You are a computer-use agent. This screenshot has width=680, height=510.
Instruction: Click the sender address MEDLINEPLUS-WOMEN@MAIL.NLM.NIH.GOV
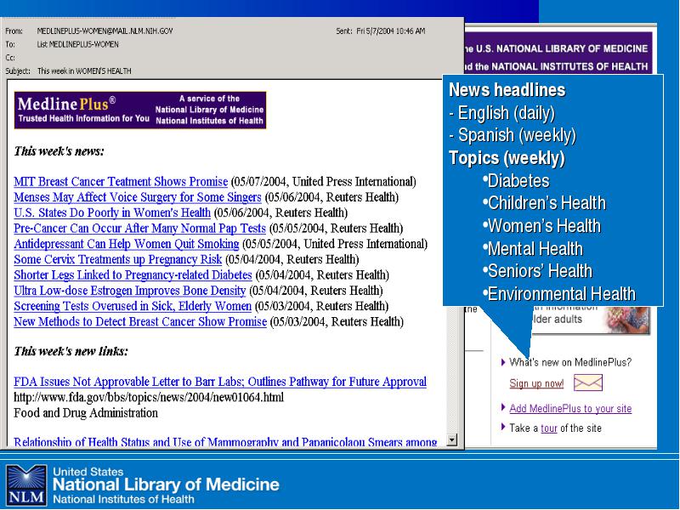105,31
